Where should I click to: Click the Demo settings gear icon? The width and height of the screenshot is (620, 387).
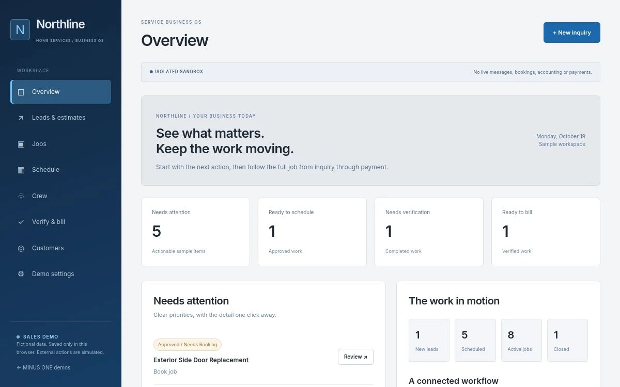click(x=21, y=274)
